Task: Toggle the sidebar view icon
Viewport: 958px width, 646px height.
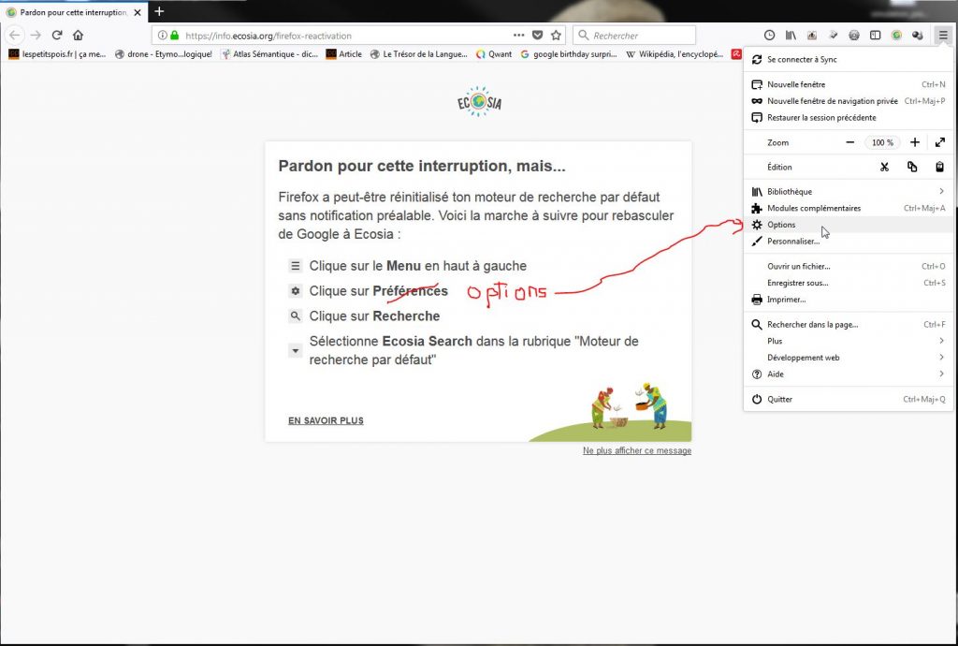Action: [875, 36]
